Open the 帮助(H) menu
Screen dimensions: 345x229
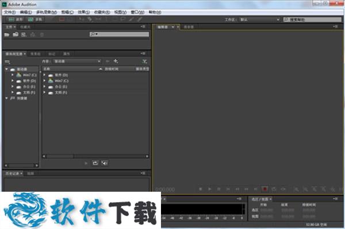tap(155, 12)
